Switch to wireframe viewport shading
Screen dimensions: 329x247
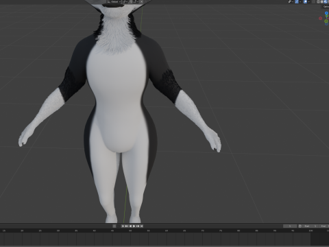(x=318, y=1)
